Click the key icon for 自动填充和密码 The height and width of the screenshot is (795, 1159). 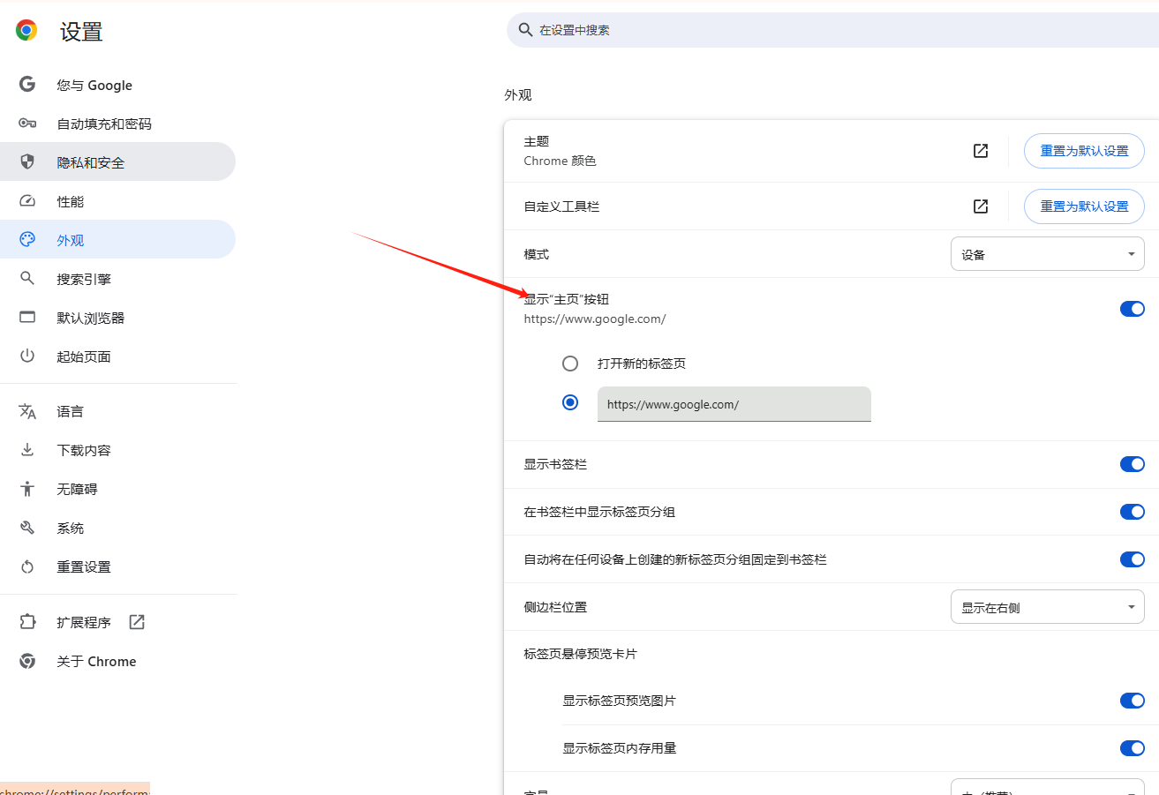(x=27, y=124)
